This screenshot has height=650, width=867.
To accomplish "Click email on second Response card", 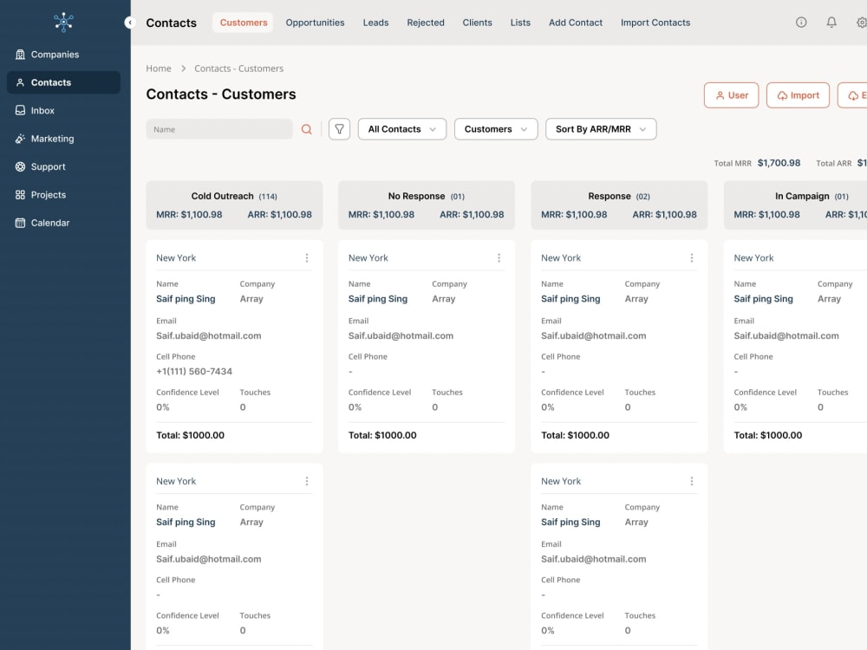I will [x=593, y=559].
